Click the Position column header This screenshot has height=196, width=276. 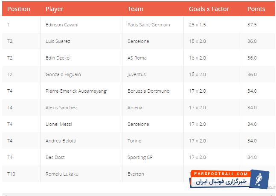[x=19, y=9]
